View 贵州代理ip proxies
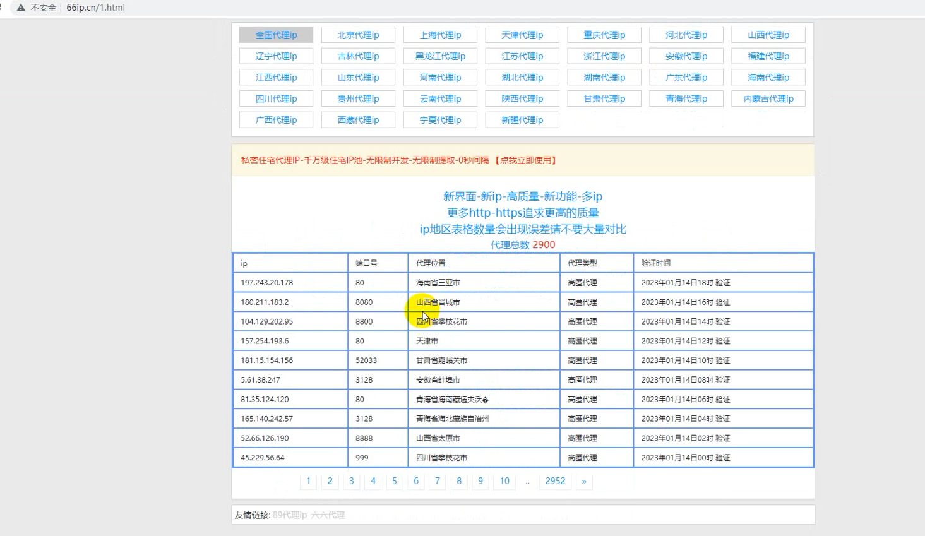 (358, 98)
